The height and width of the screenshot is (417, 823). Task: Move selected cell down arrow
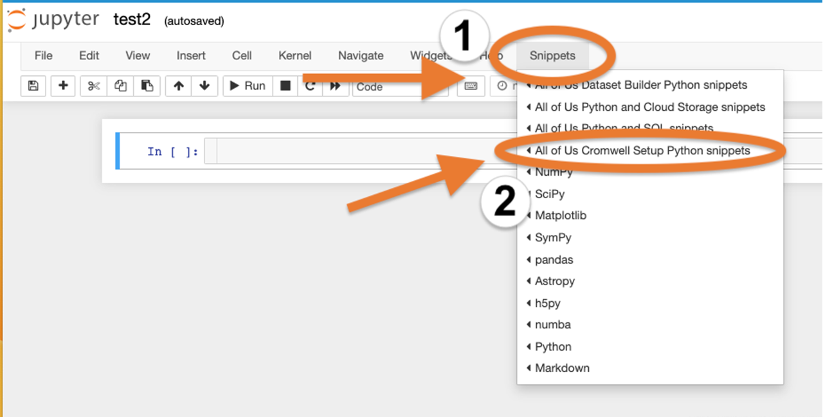pos(204,86)
